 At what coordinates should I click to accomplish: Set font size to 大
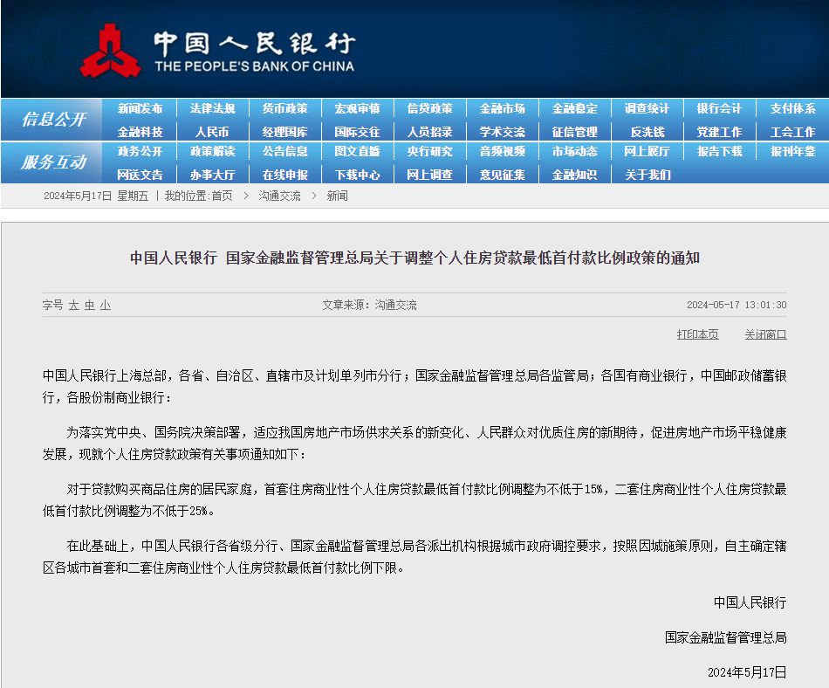coord(74,305)
